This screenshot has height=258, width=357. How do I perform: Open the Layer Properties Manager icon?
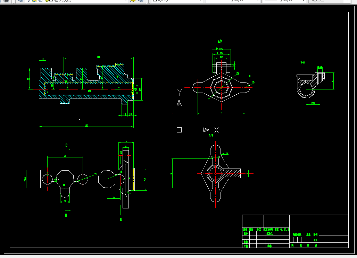[20, 1]
